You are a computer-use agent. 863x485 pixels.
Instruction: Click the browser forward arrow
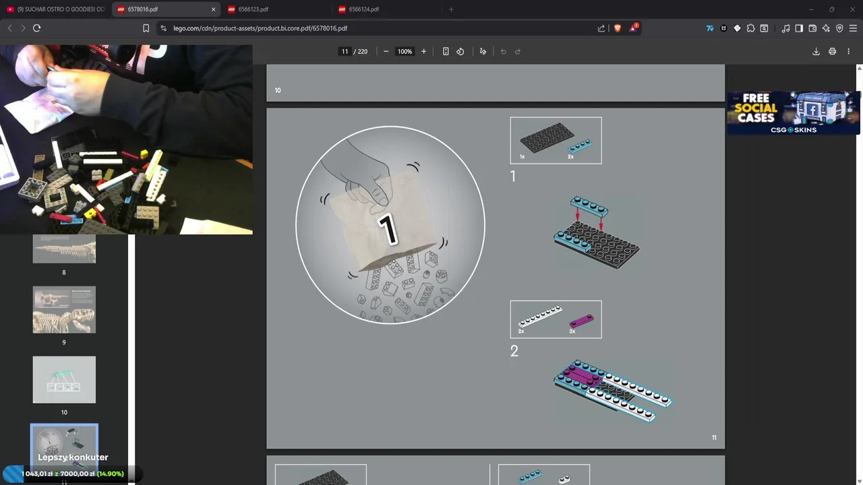click(23, 28)
